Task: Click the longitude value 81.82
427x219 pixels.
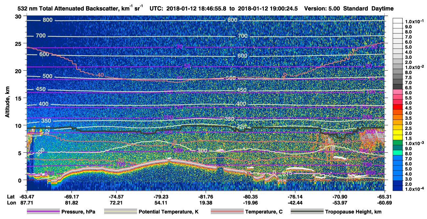Action: [71, 202]
